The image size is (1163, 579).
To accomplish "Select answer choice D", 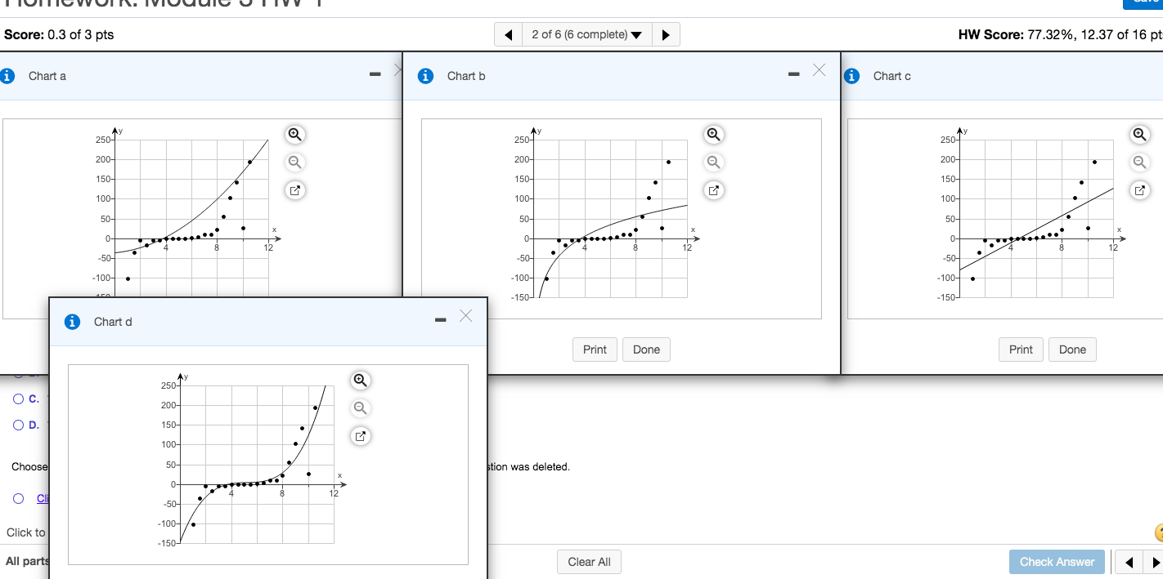I will point(18,425).
